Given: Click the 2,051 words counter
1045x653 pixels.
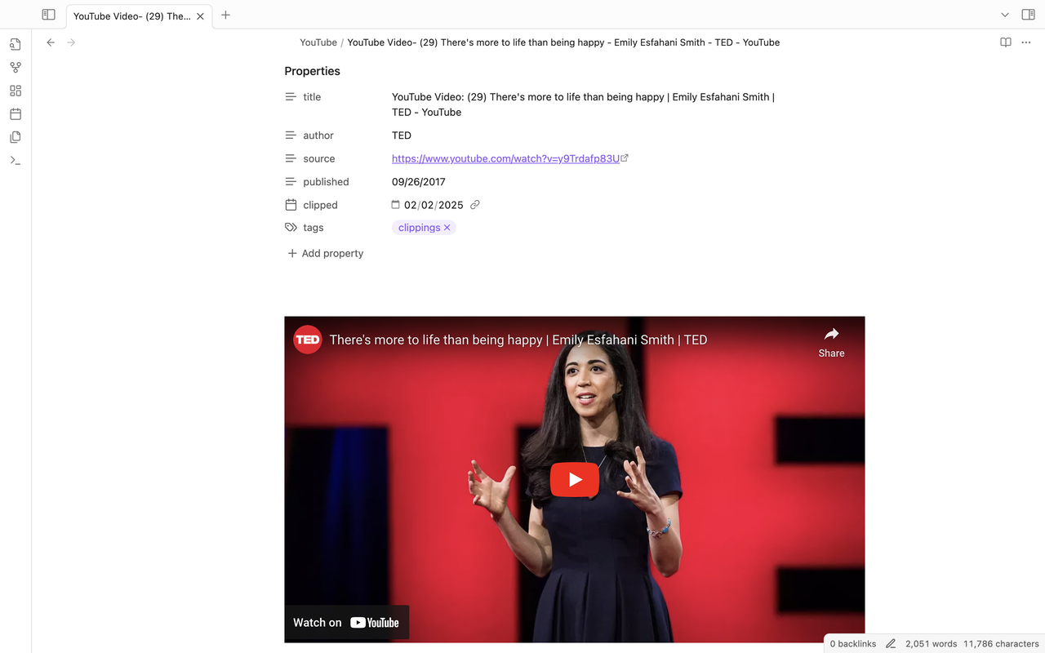Looking at the screenshot, I should (932, 643).
